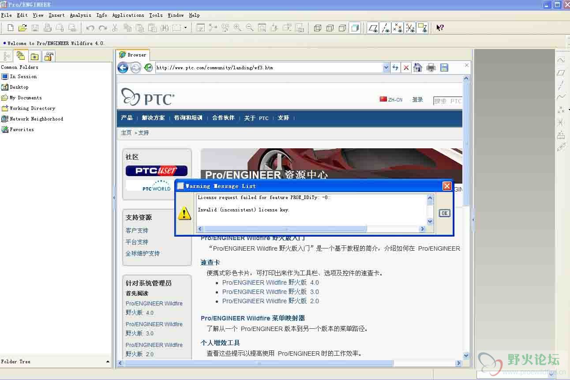Create a new file with the New icon

11,28
